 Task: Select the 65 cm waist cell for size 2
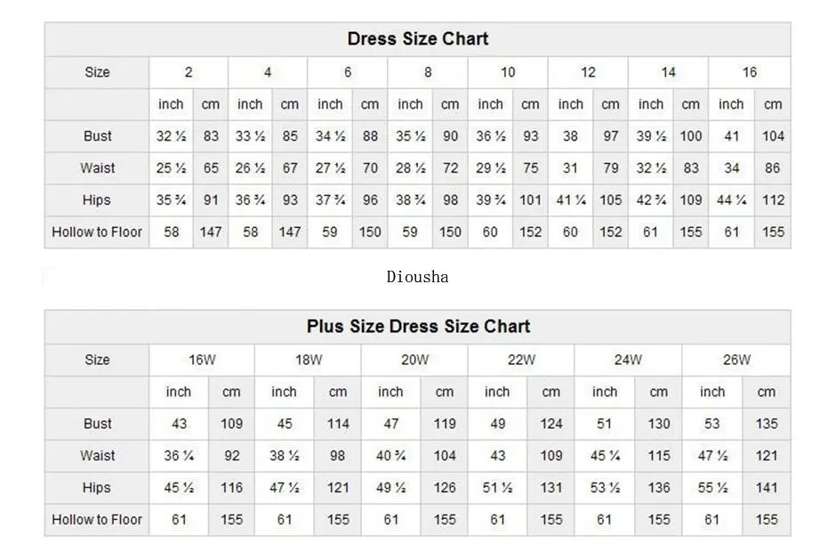tap(210, 168)
